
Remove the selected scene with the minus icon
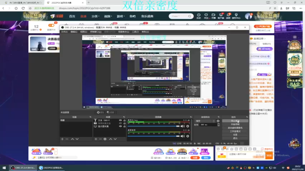click(67, 139)
